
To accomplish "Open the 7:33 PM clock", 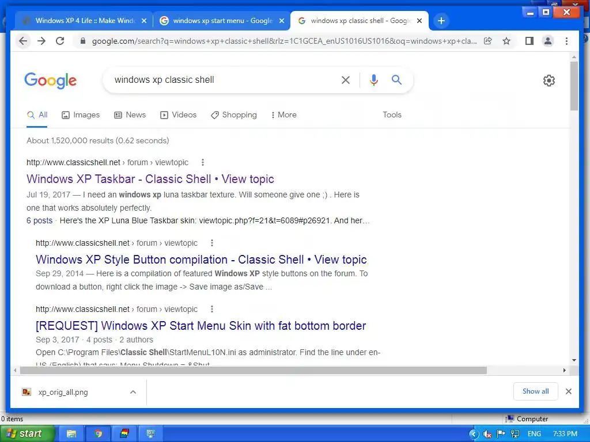I will coord(565,434).
